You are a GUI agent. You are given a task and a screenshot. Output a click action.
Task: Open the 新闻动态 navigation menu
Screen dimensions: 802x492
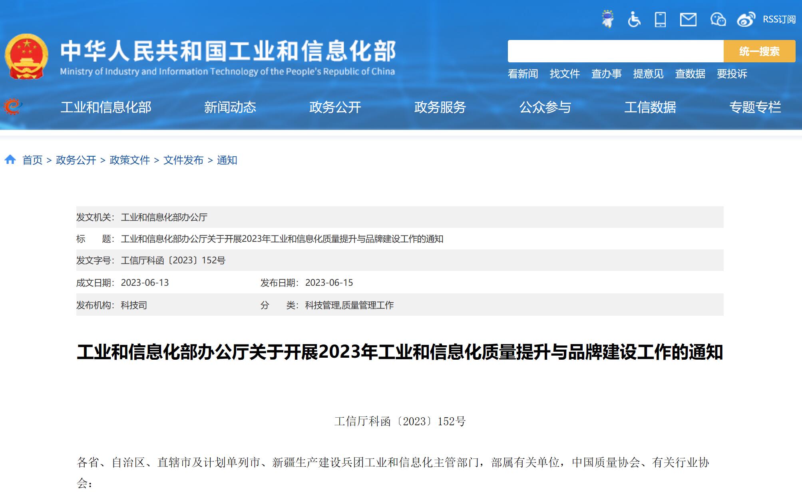point(230,107)
